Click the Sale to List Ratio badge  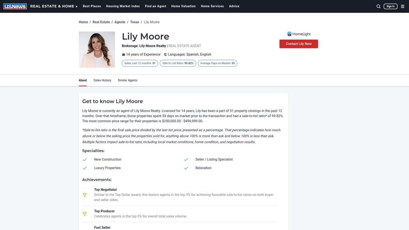[178, 63]
